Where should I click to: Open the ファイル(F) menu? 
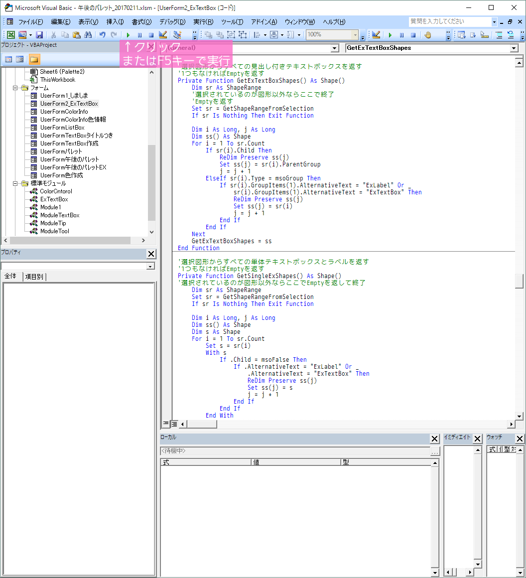pyautogui.click(x=30, y=22)
